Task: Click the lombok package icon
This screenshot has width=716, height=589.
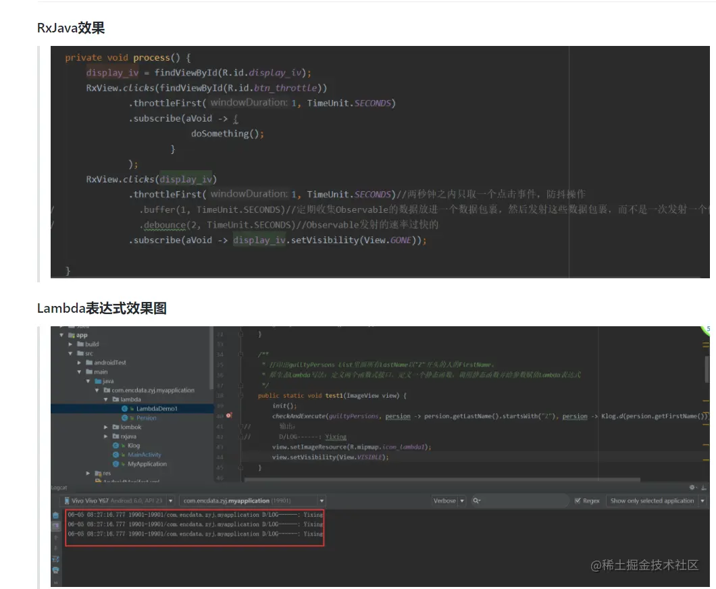Action: [116, 427]
